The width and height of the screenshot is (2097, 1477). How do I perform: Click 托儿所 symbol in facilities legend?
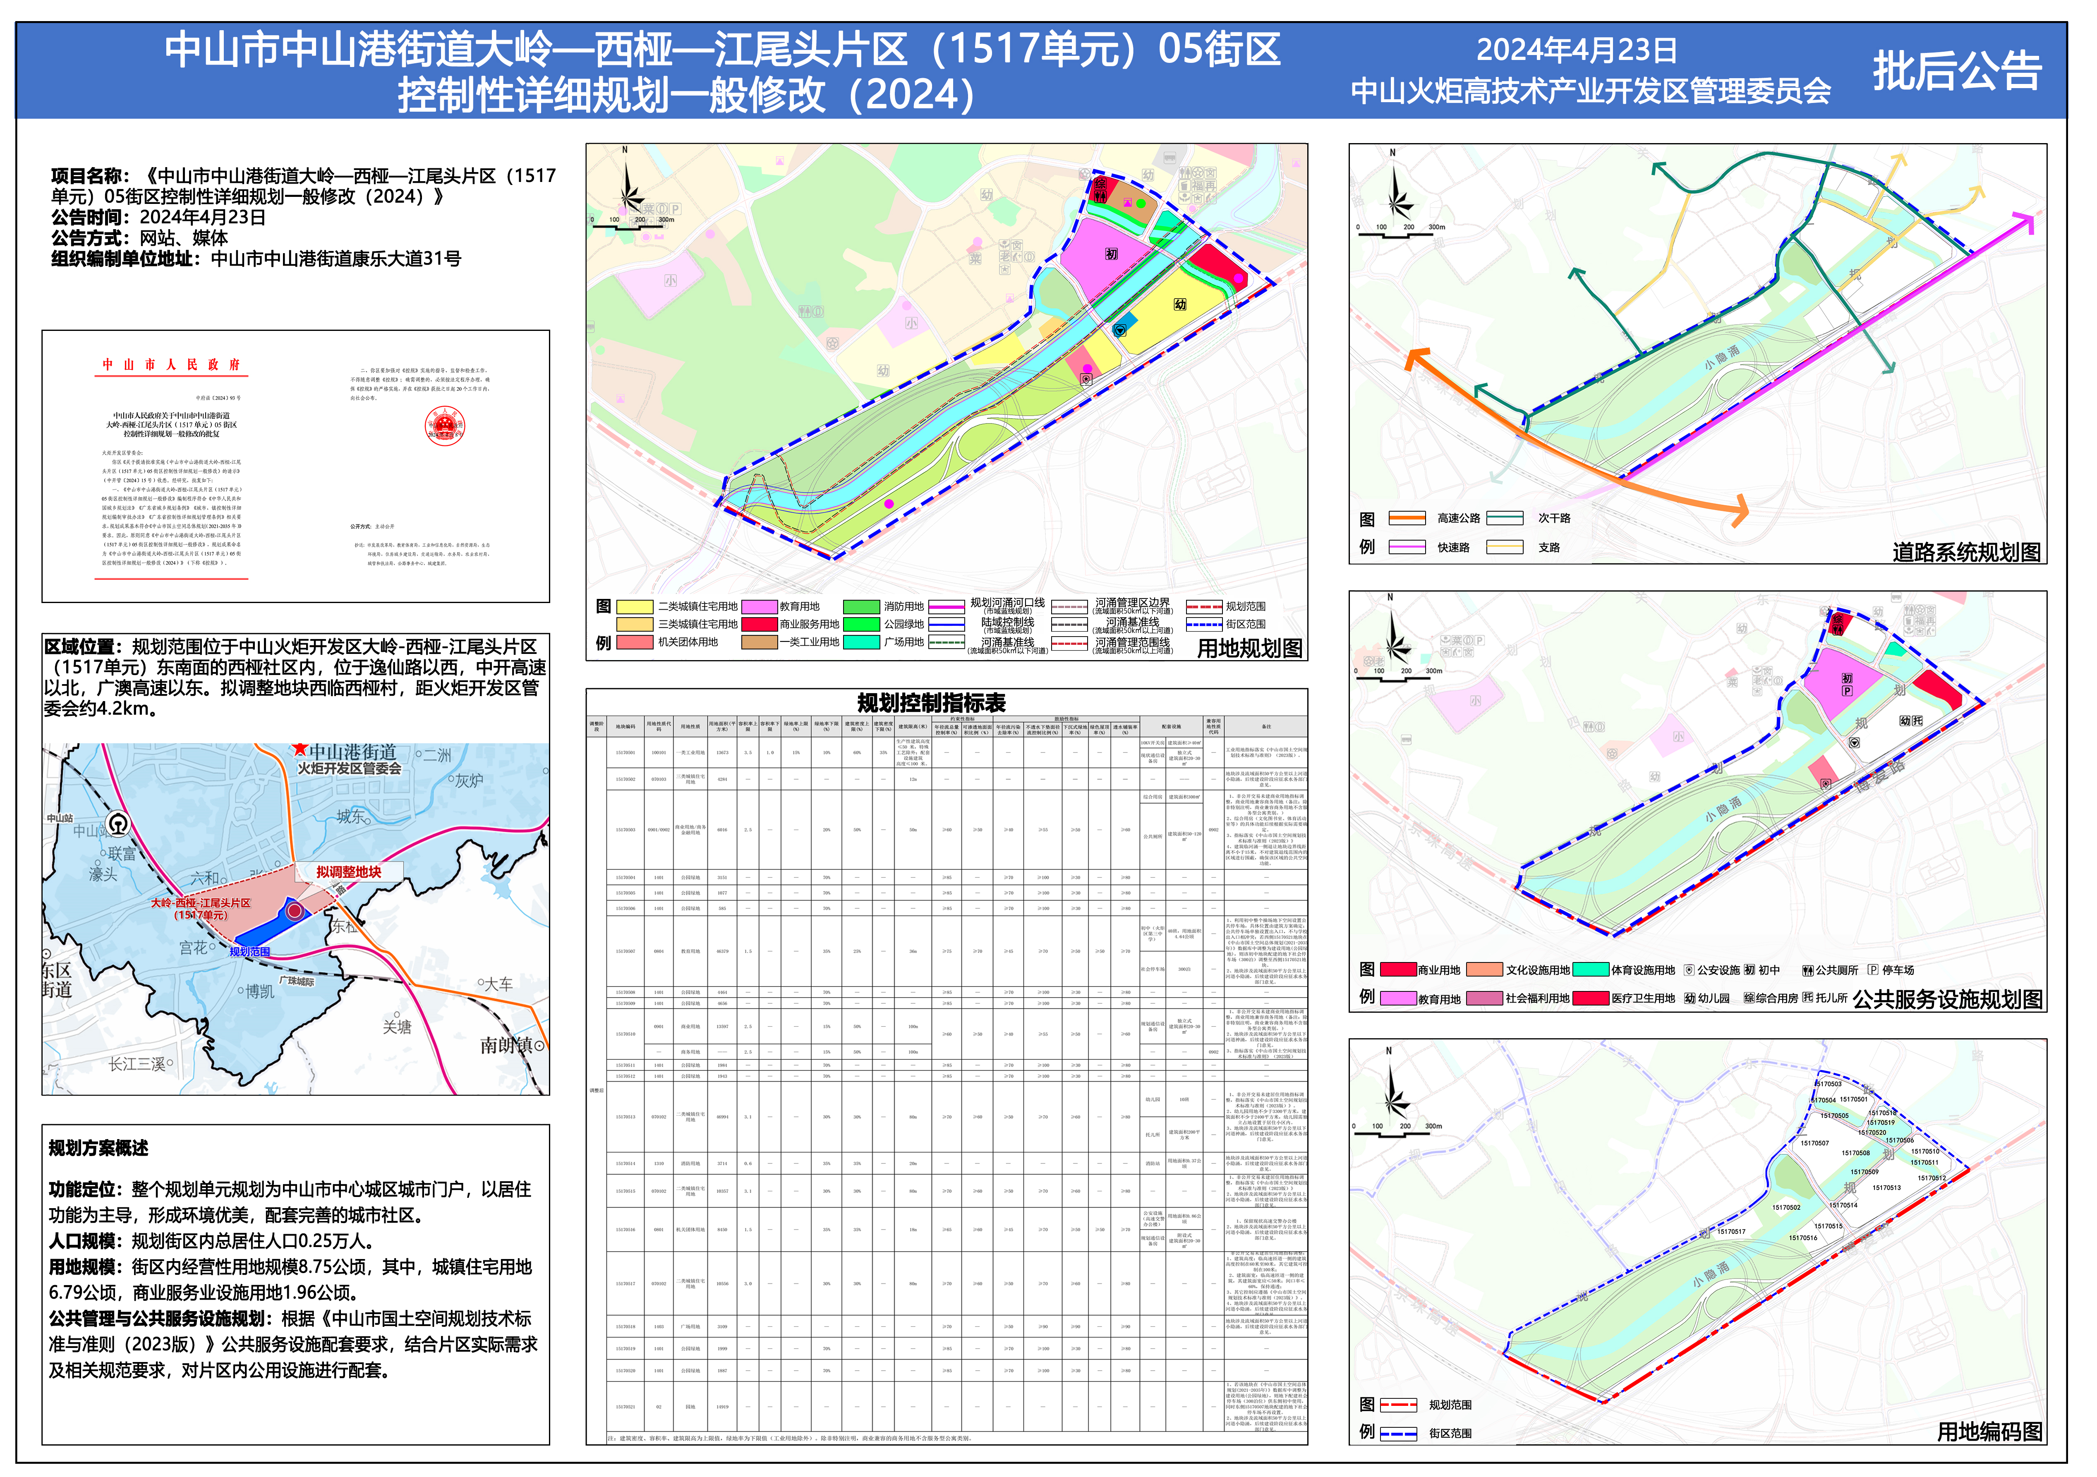(x=1807, y=998)
